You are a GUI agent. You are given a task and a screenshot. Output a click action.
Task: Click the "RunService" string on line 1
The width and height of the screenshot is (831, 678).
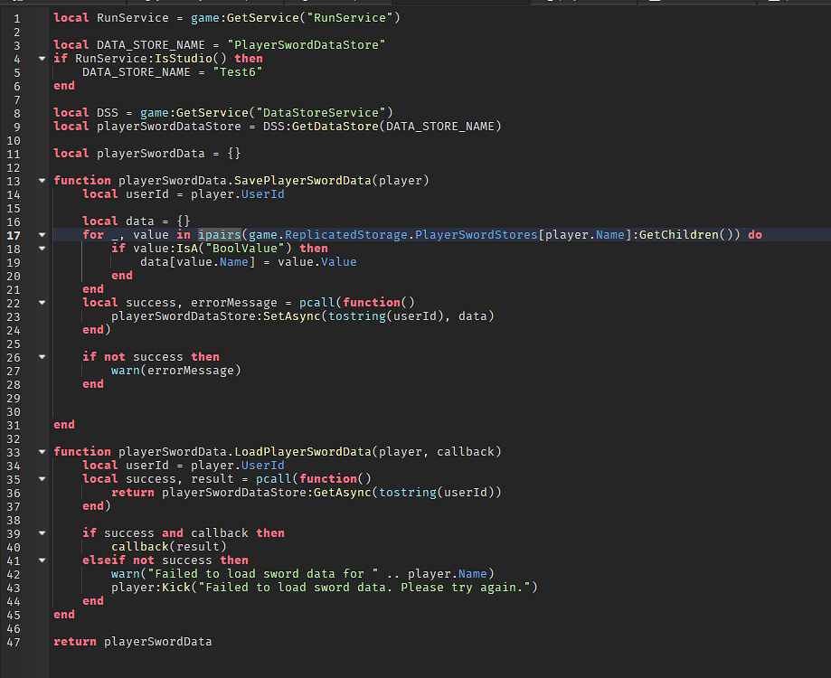350,18
